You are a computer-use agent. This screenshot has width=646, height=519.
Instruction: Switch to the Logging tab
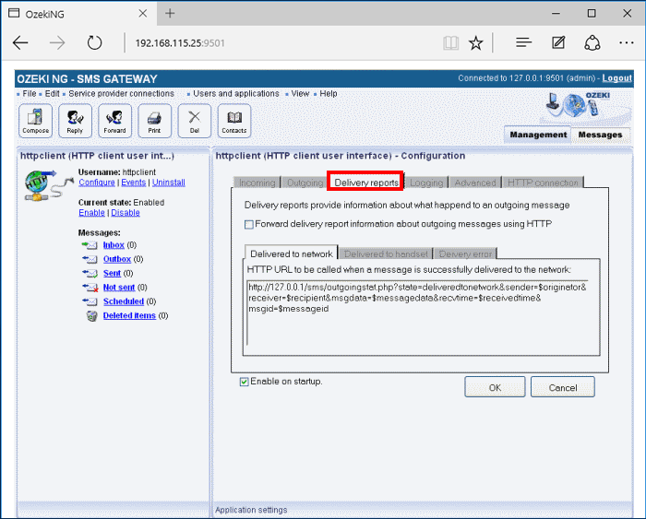pos(426,183)
